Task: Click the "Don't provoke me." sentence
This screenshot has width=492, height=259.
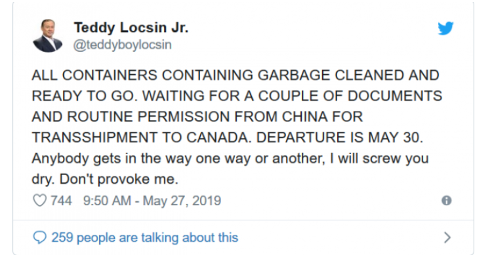Action: click(119, 180)
